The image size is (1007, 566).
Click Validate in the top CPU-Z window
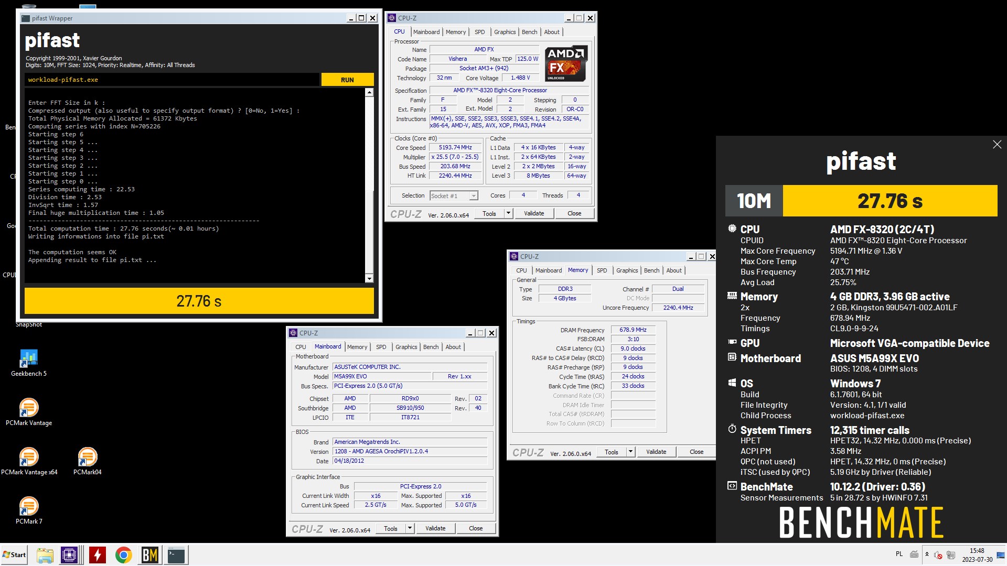coord(534,213)
